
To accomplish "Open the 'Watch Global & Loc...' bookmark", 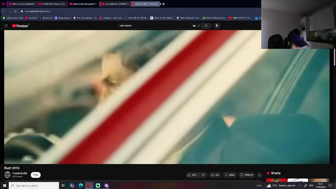I will 214,18.
